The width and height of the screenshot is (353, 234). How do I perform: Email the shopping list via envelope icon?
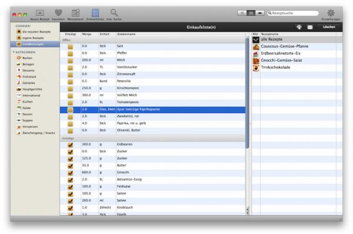310,27
